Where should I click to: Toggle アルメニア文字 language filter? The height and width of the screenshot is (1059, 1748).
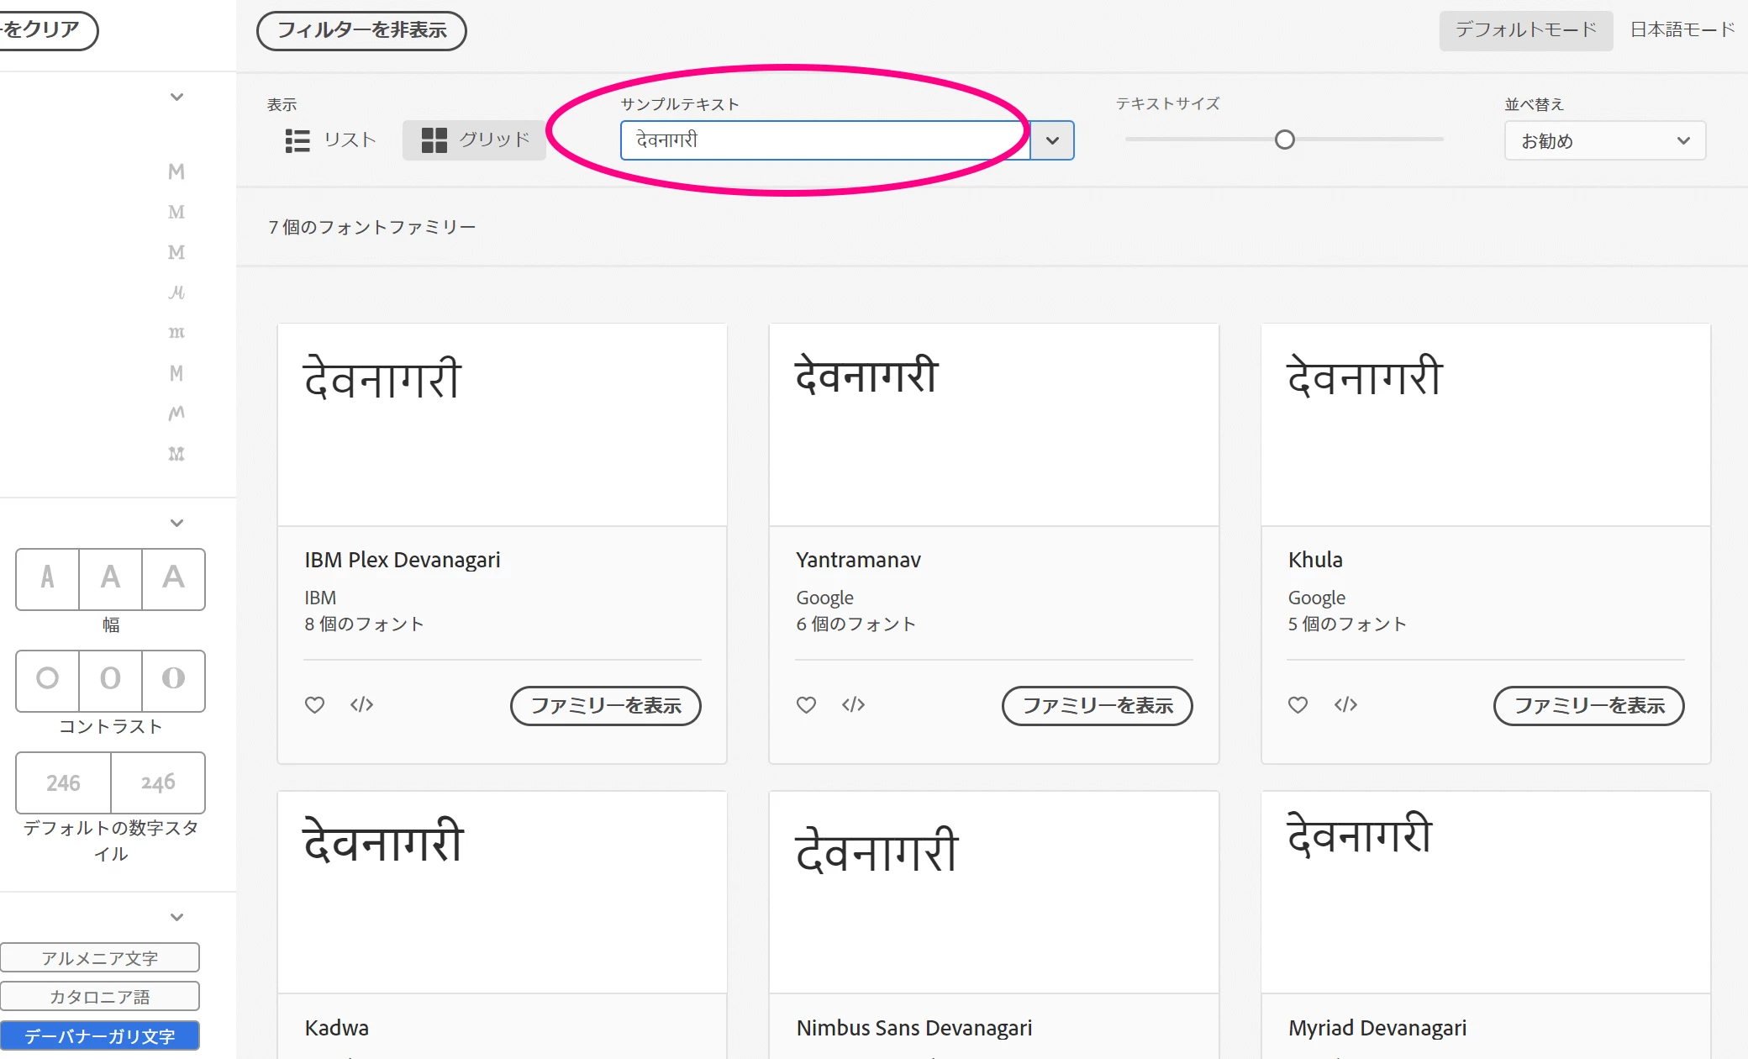99,957
